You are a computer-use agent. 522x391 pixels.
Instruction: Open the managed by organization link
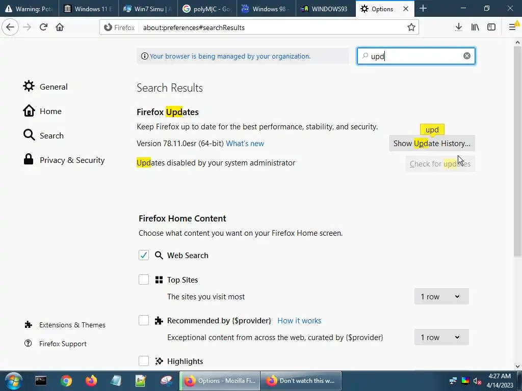(x=230, y=56)
